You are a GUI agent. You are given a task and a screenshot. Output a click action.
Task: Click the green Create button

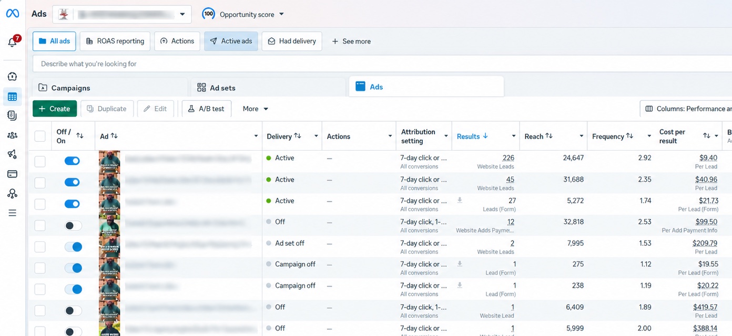click(x=55, y=109)
